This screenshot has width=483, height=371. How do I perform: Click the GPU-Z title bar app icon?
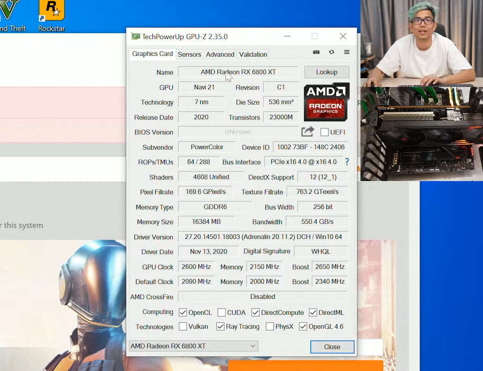[x=136, y=37]
